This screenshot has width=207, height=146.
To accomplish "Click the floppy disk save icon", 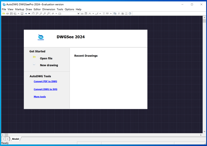I will pos(11,14).
